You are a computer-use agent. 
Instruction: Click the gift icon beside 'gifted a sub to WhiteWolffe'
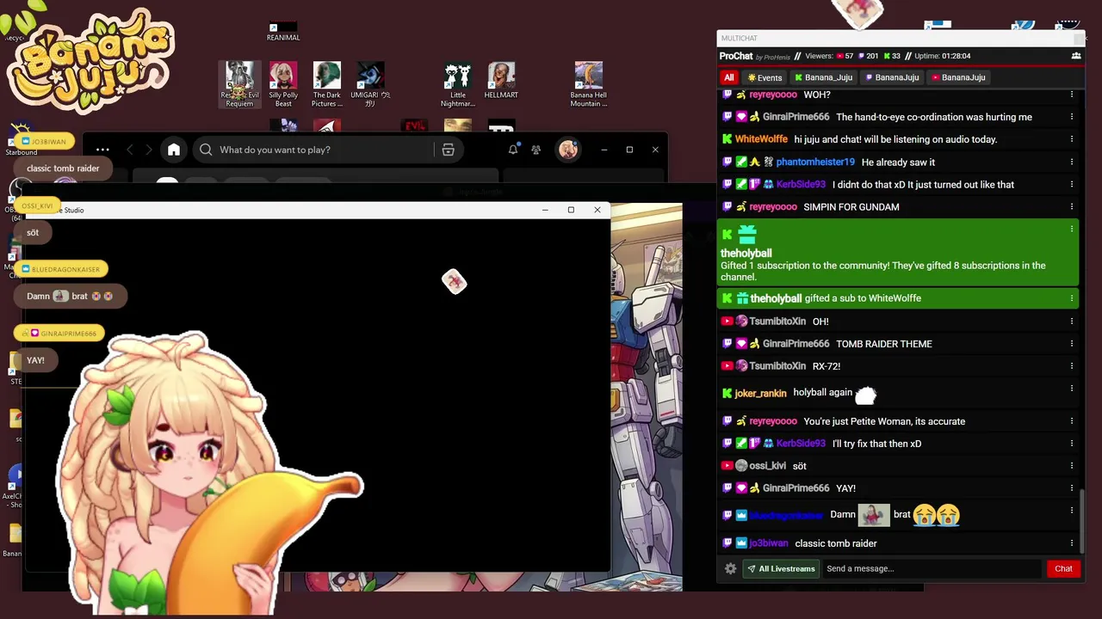742,298
